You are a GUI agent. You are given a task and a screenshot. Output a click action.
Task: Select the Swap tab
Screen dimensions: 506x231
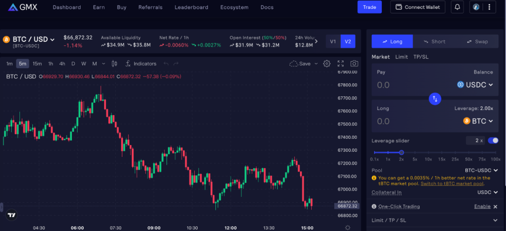(x=477, y=42)
